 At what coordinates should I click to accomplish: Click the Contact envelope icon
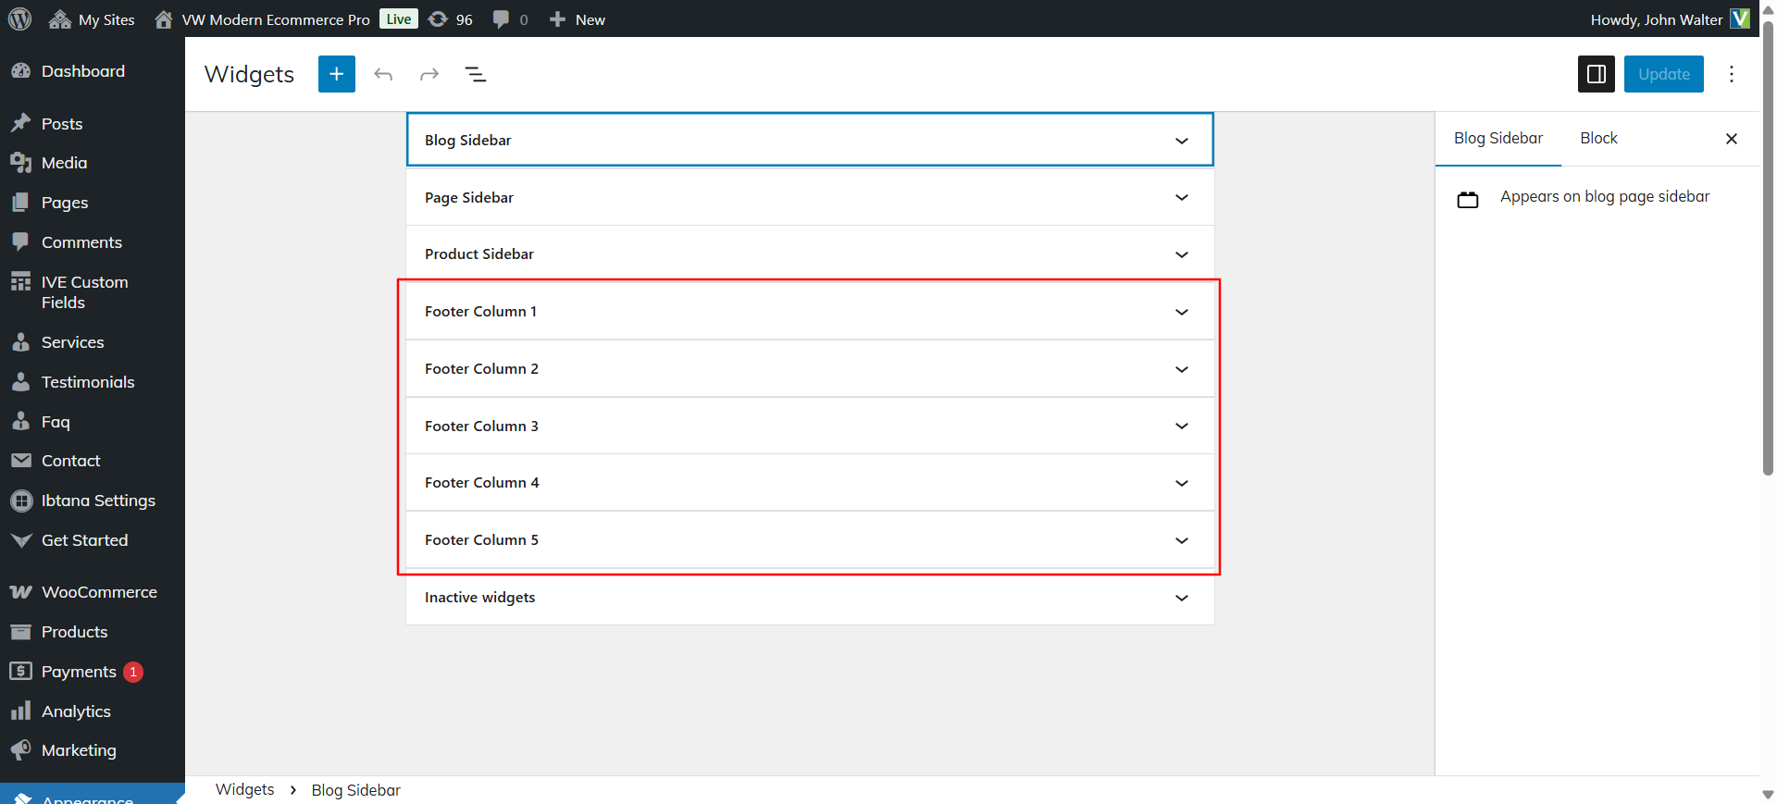coord(20,460)
